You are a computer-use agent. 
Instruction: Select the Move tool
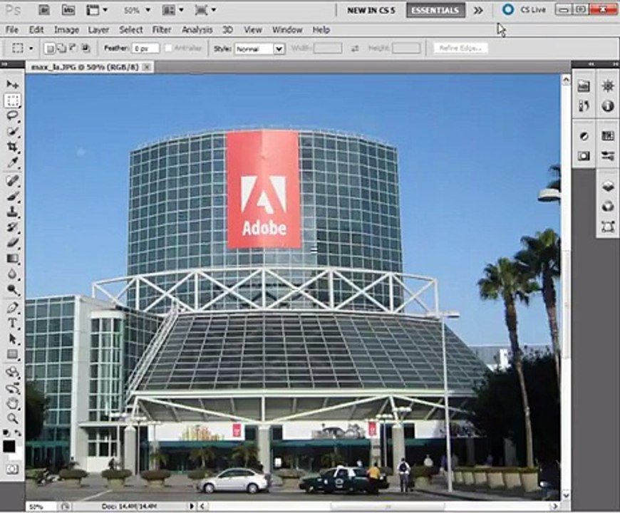pyautogui.click(x=12, y=84)
